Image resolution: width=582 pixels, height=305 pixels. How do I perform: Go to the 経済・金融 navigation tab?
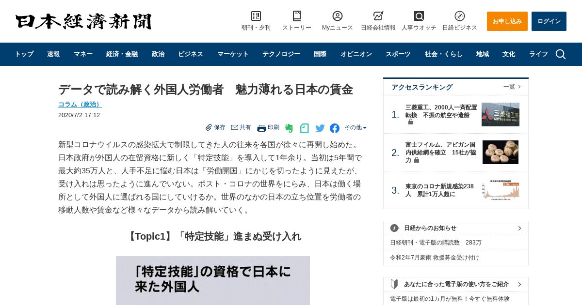[x=122, y=54]
